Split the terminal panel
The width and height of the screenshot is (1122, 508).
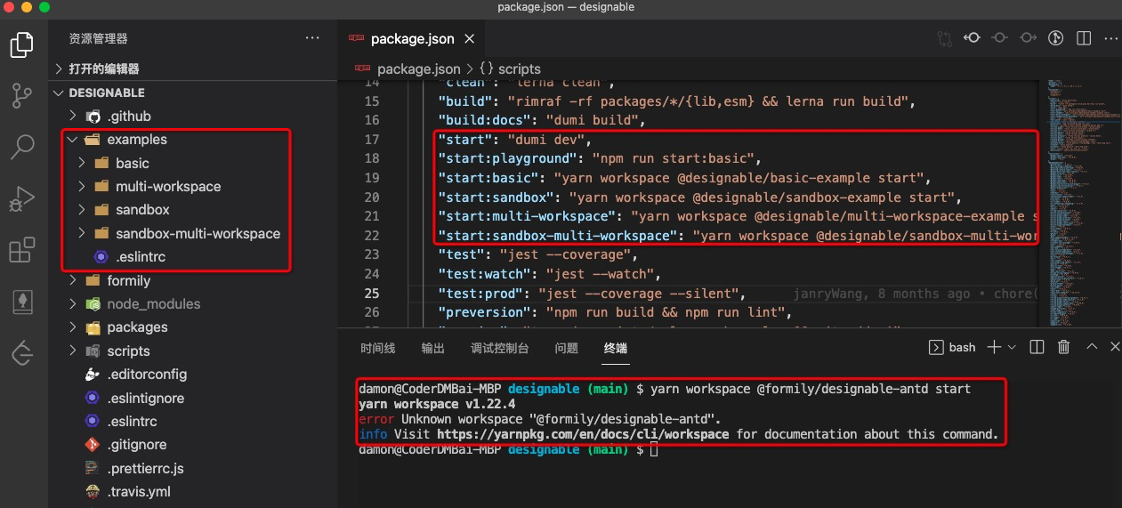click(1037, 347)
